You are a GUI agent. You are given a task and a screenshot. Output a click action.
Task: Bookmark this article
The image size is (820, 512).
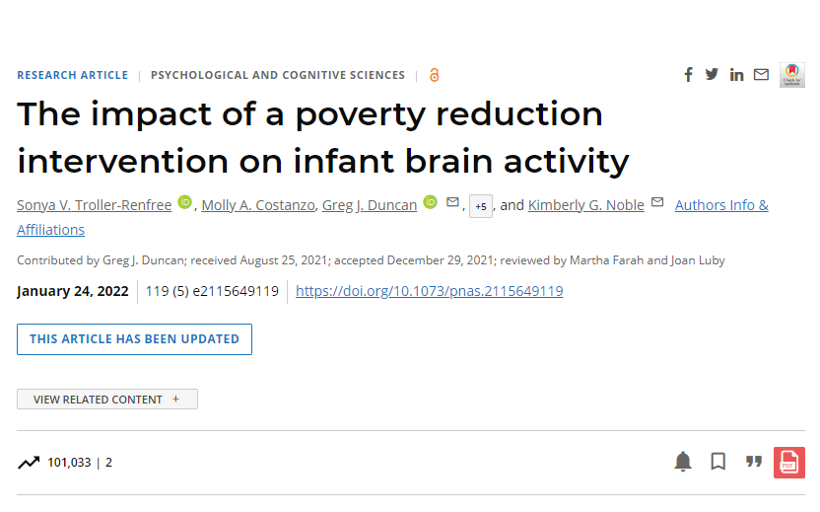[718, 462]
